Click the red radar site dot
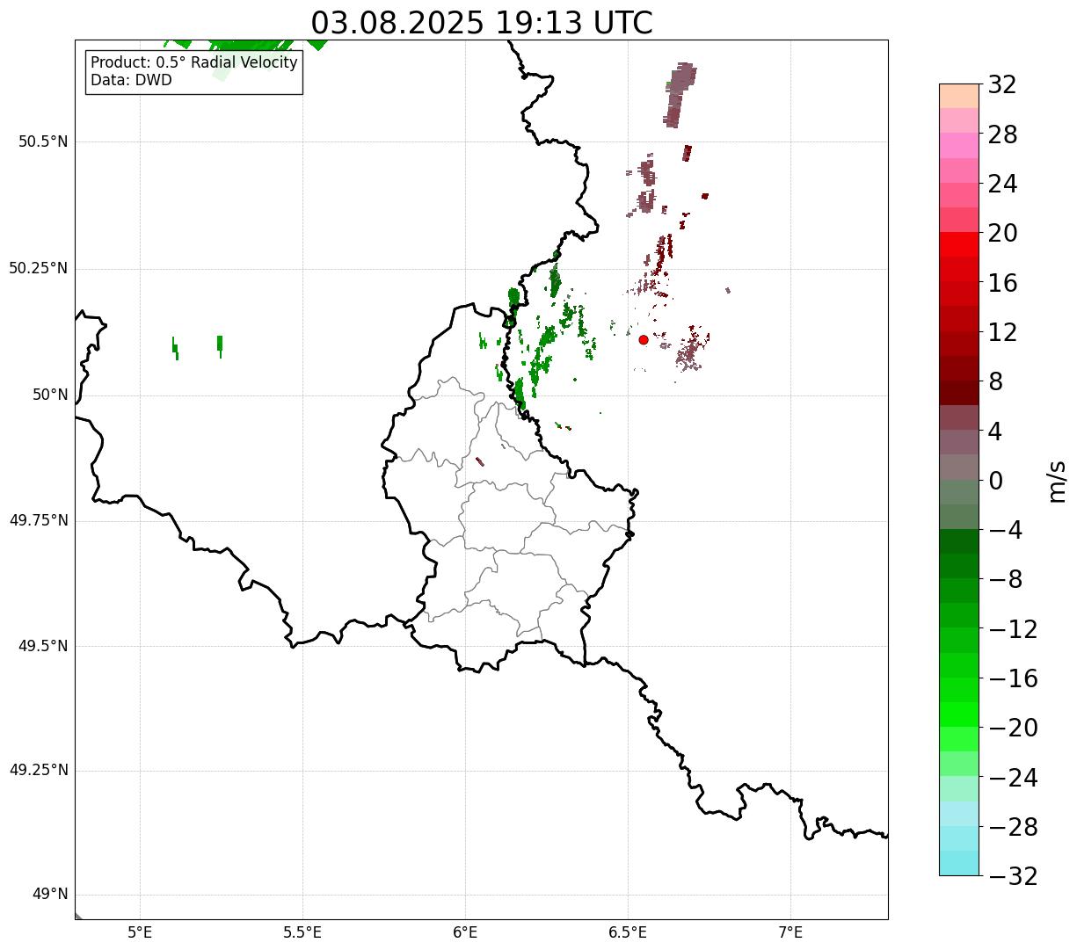 (644, 339)
